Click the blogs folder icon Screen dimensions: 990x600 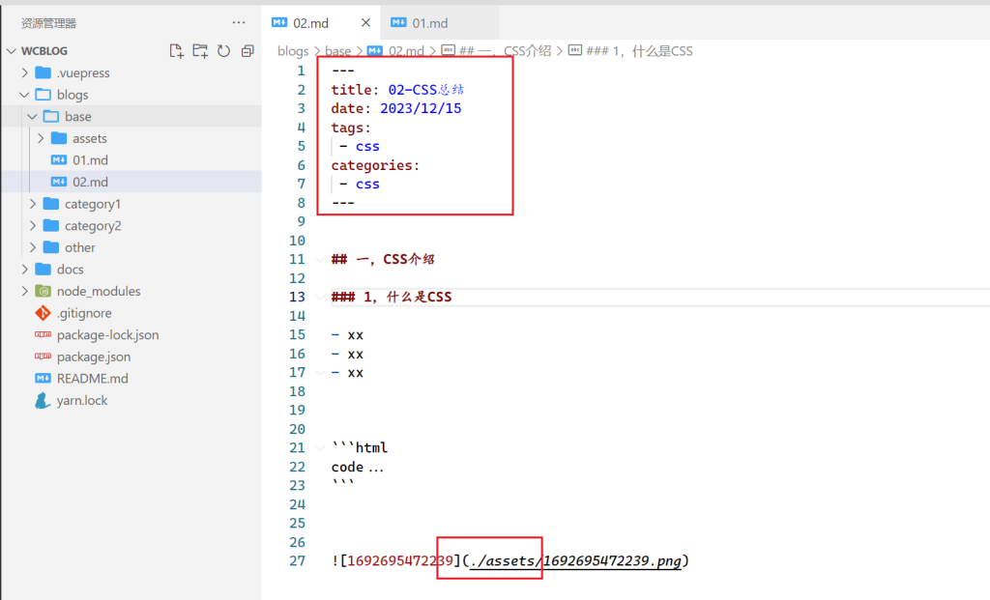pos(43,95)
